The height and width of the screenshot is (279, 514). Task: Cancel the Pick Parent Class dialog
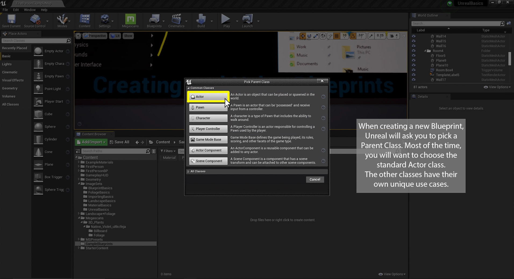coord(315,179)
